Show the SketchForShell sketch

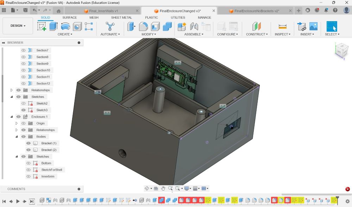click(28, 170)
